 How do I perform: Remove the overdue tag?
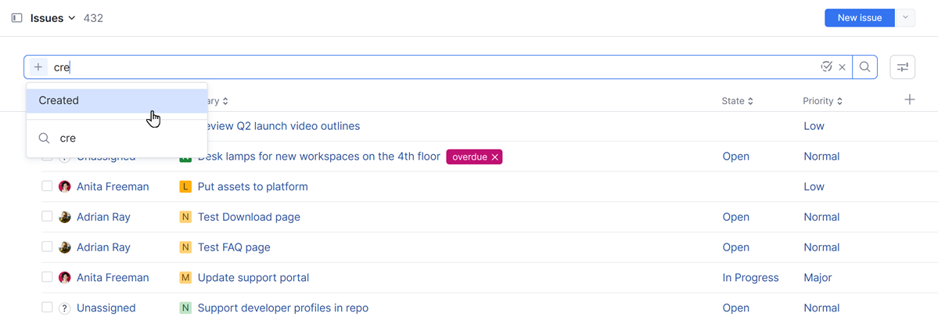click(494, 157)
